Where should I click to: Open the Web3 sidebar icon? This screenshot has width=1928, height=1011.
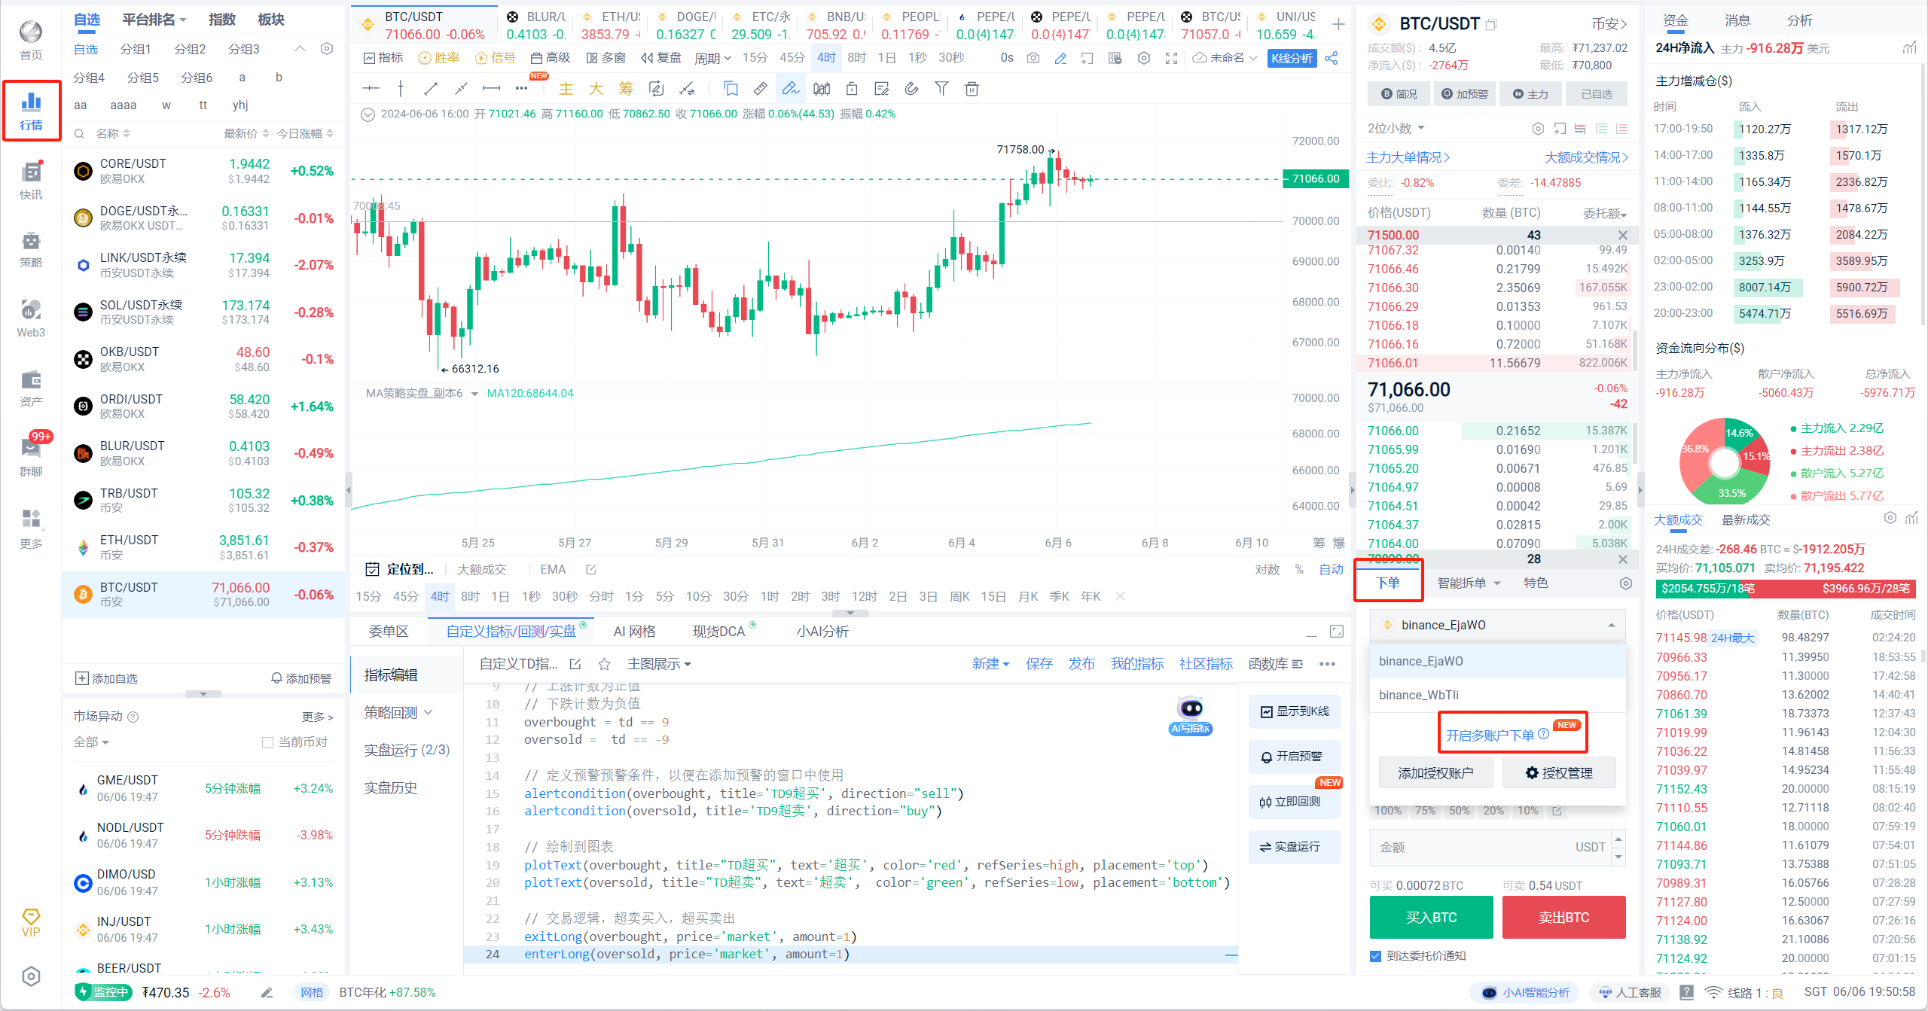click(31, 318)
